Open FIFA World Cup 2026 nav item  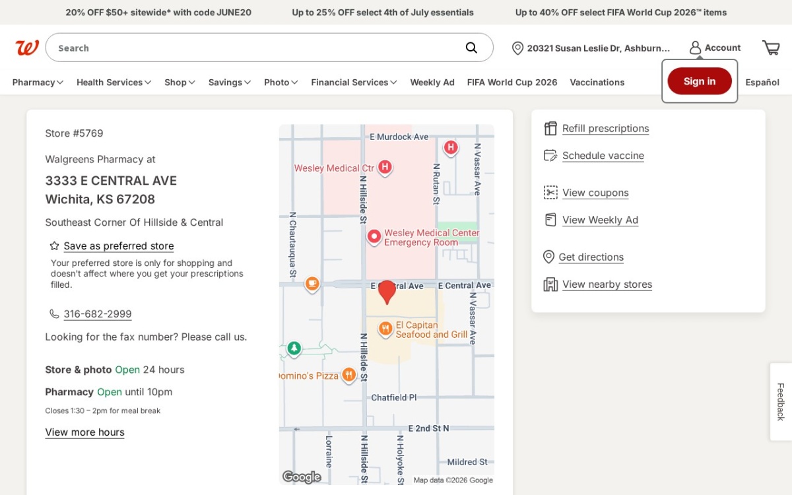tap(512, 82)
